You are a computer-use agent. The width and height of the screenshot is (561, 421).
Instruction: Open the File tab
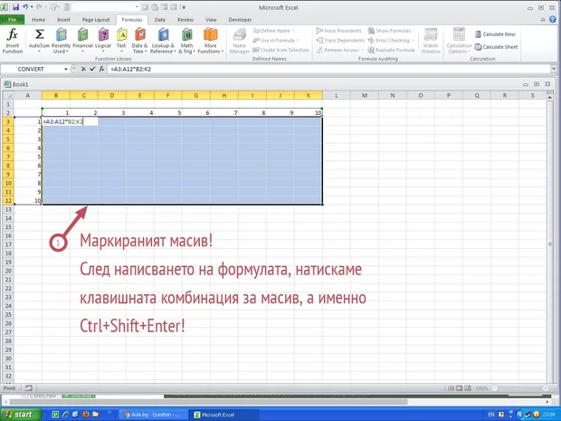(12, 20)
